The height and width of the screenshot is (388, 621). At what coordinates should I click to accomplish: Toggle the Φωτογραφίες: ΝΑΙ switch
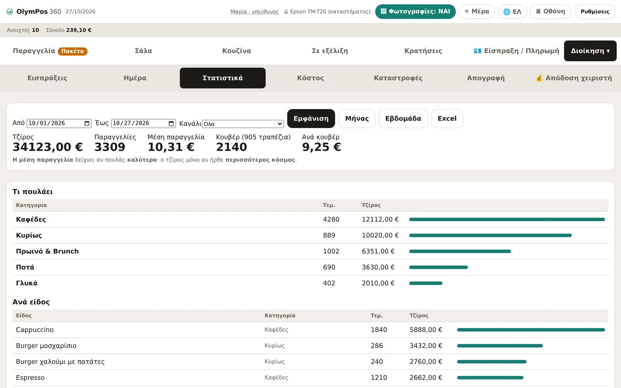tap(415, 12)
